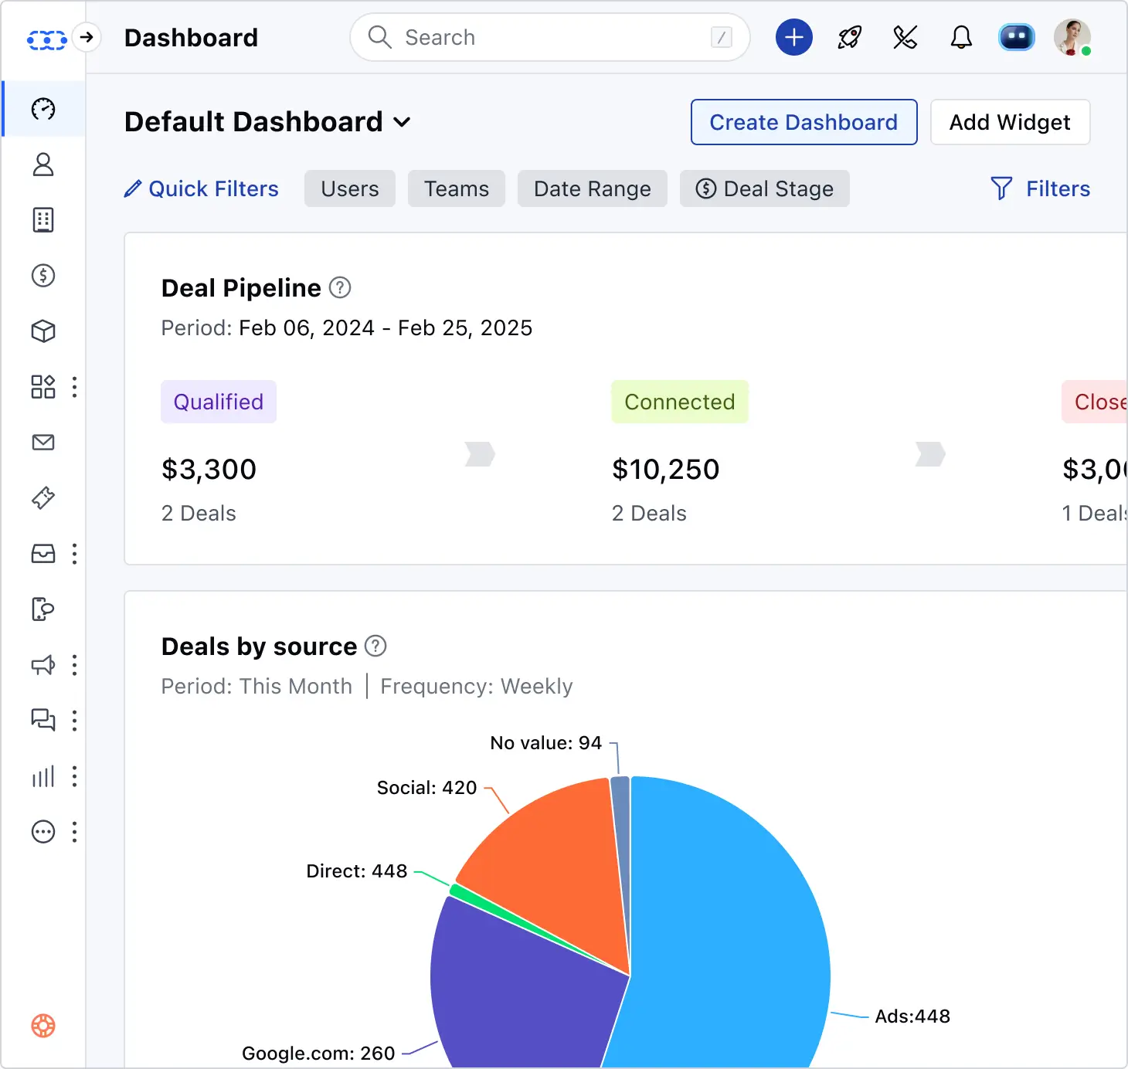The image size is (1128, 1069).
Task: Expand the Default Dashboard dropdown
Action: click(403, 121)
